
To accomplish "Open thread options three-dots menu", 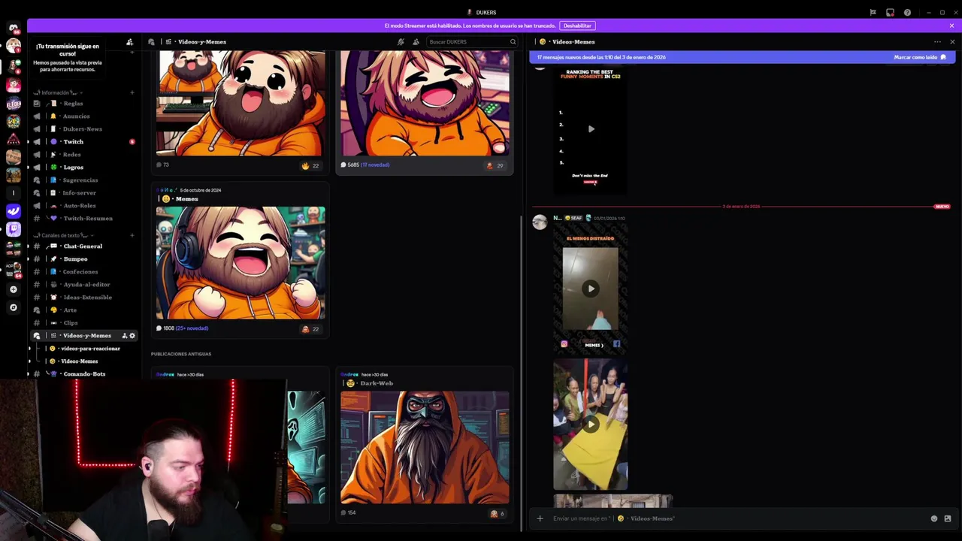I will pos(937,42).
